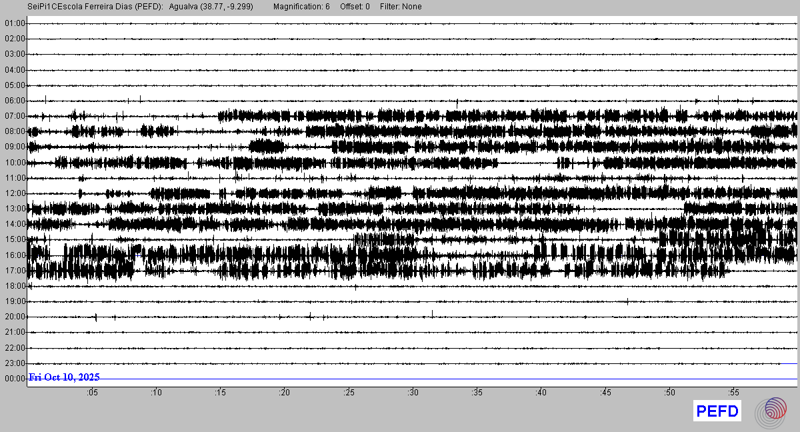Viewport: 800px width, 432px height.
Task: Select the :45 minute axis marker
Action: point(605,393)
